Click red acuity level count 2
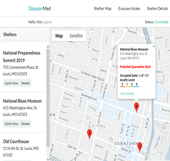The height and width of the screenshot is (161, 170). coord(122,85)
